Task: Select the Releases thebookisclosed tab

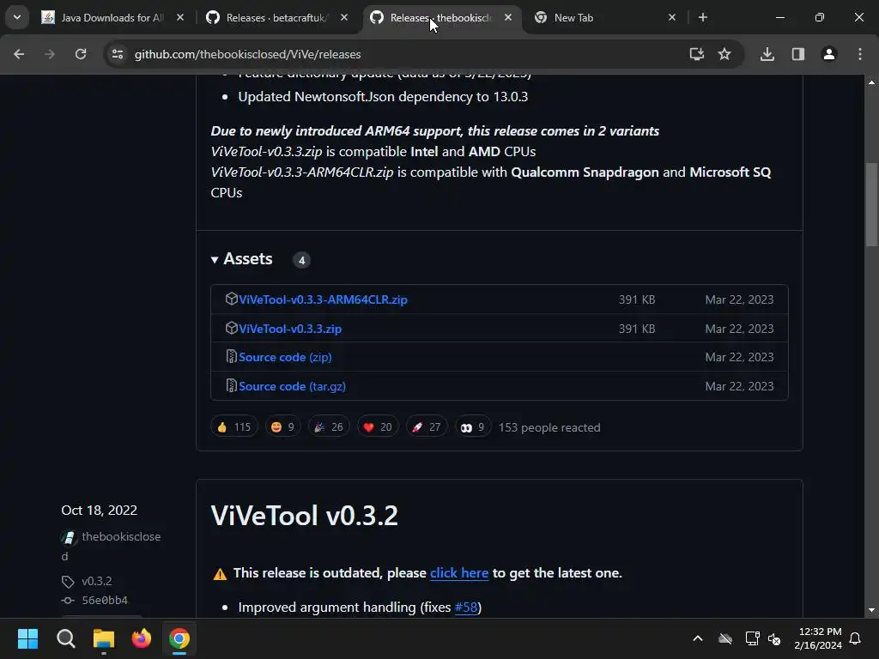Action: 440,17
